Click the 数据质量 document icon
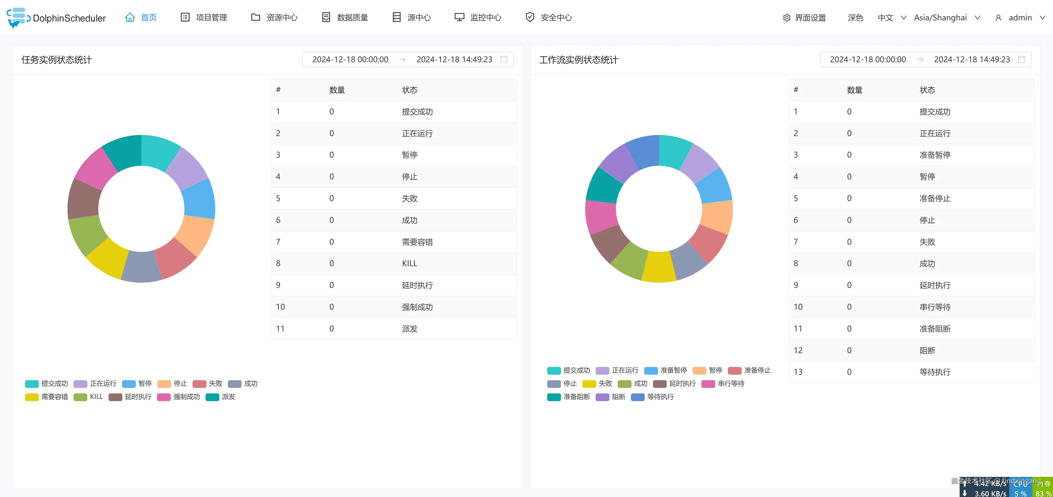Screen dimensions: 1053x497 [x=326, y=17]
